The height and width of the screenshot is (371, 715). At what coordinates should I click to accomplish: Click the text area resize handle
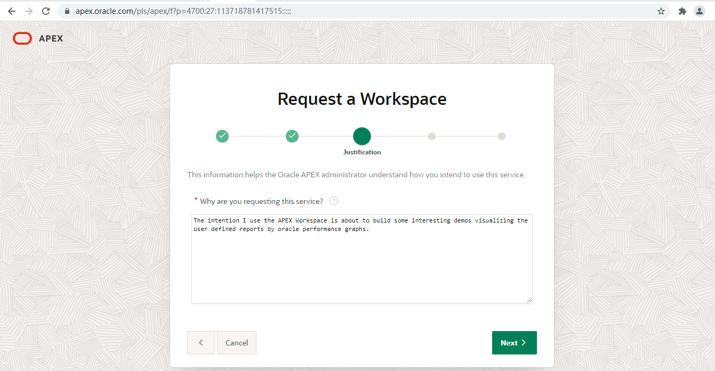pos(529,300)
